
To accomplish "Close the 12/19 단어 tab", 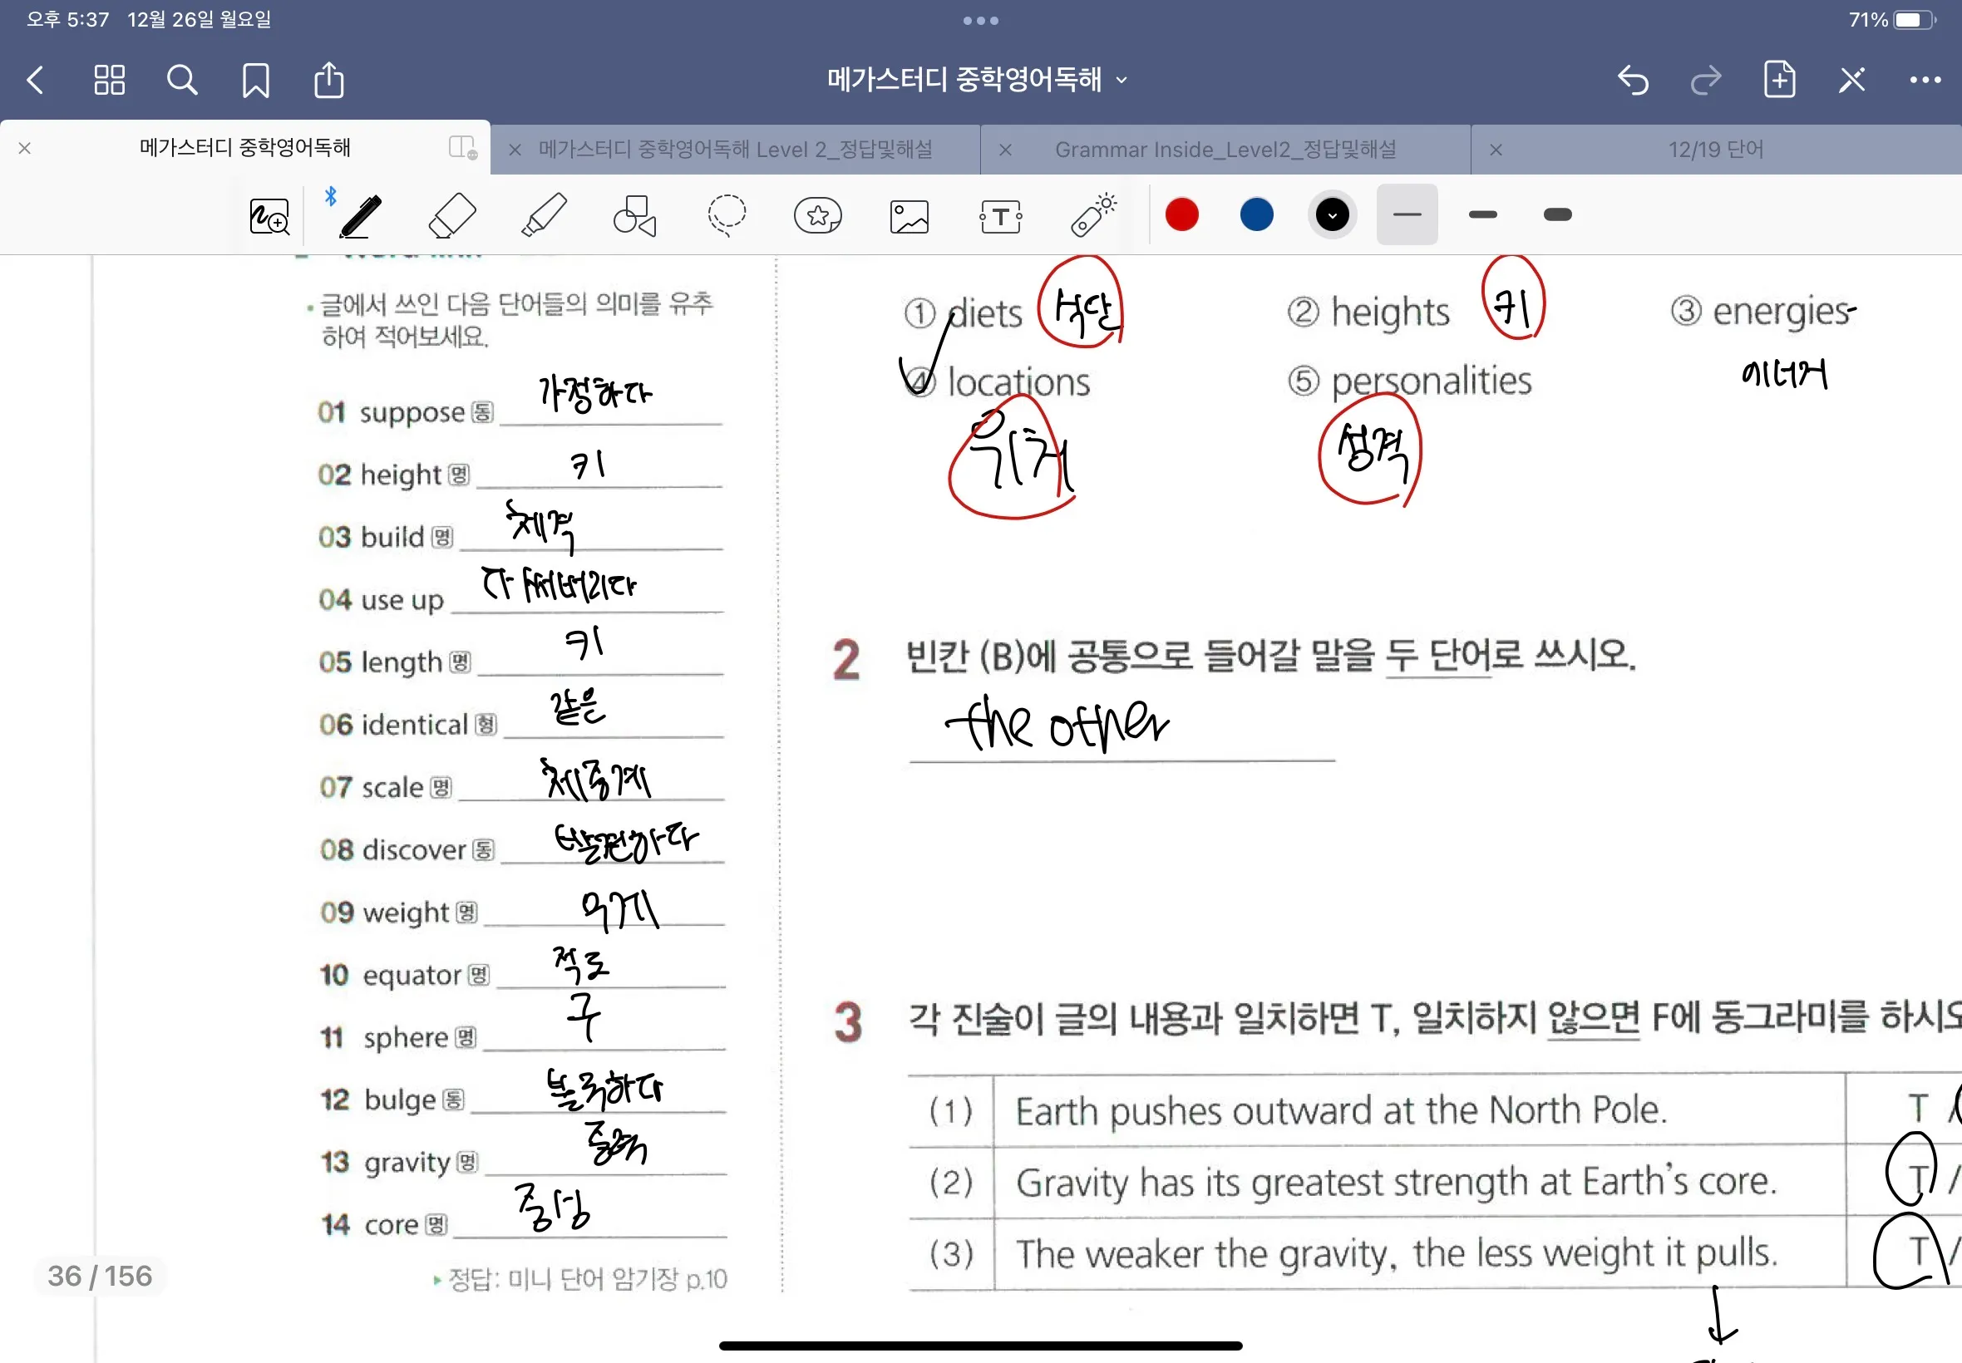I will pos(1496,150).
